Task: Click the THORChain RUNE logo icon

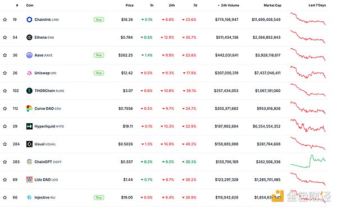Action: [x=29, y=91]
